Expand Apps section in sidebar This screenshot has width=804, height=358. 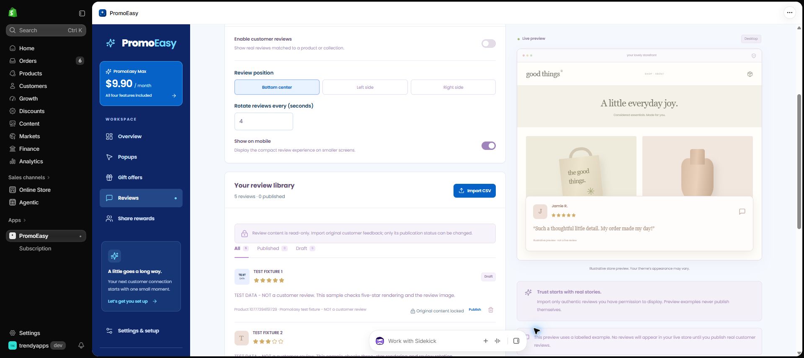click(17, 220)
